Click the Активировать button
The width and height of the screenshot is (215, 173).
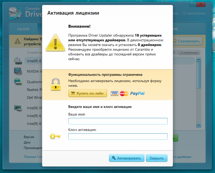pyautogui.click(x=127, y=158)
